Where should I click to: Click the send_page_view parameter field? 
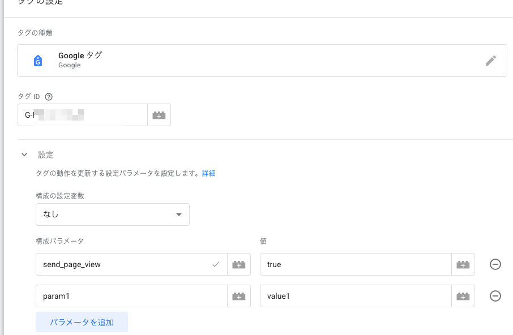point(131,264)
